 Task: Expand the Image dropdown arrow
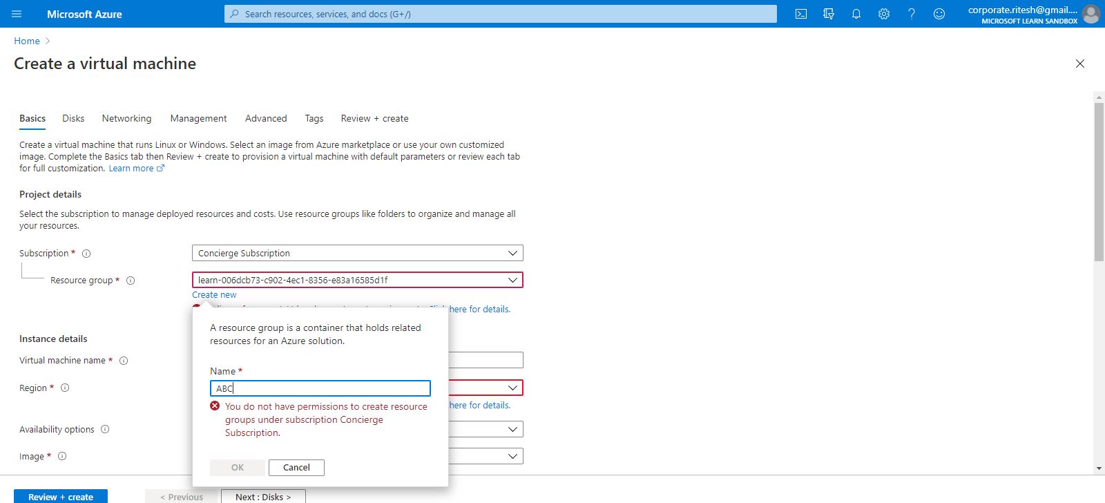(x=512, y=456)
